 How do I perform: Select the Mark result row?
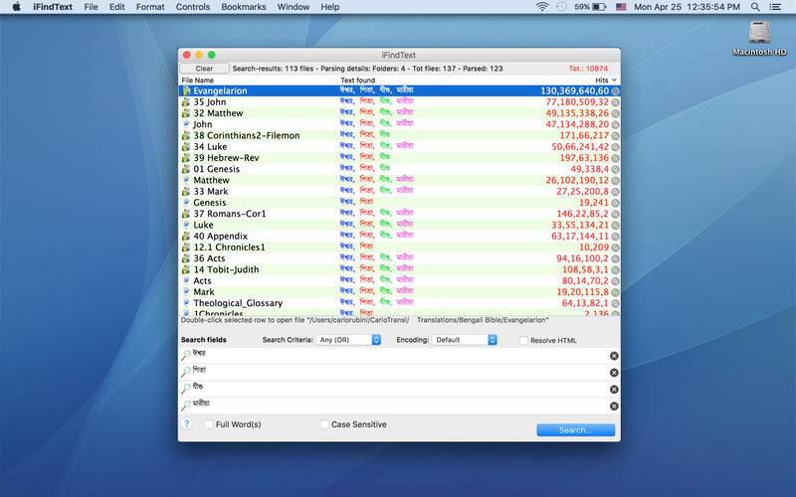(x=400, y=291)
